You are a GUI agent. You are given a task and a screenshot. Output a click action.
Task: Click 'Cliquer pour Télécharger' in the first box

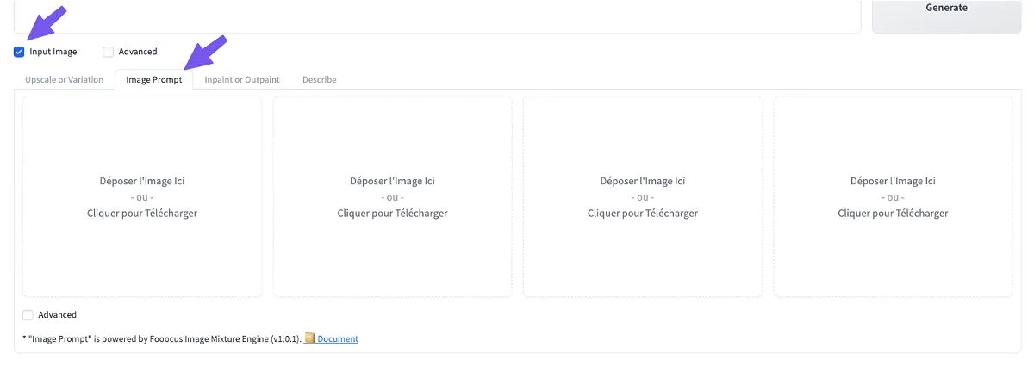click(x=142, y=213)
